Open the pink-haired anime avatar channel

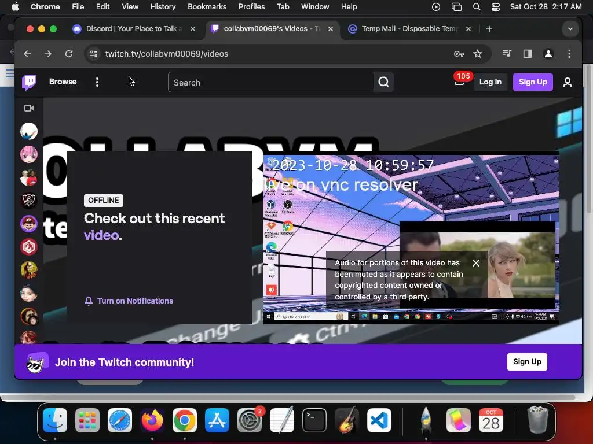pos(29,154)
